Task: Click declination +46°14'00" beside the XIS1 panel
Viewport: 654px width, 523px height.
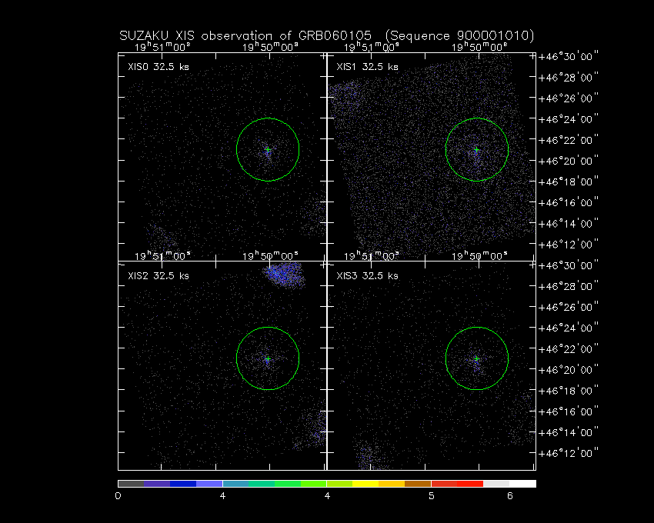Action: pos(569,224)
